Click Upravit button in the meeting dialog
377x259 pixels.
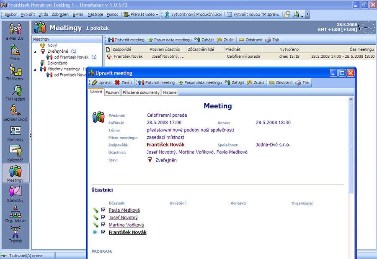click(101, 83)
